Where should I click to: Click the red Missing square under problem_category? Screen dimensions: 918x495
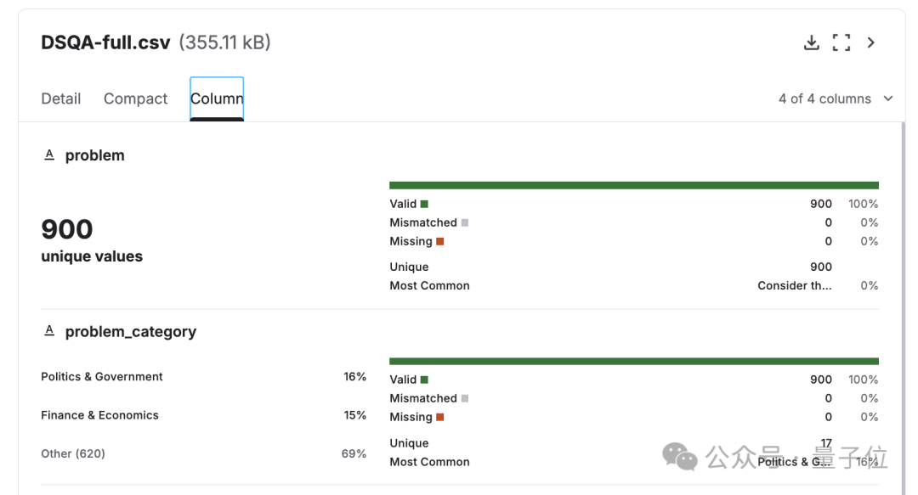pos(440,417)
